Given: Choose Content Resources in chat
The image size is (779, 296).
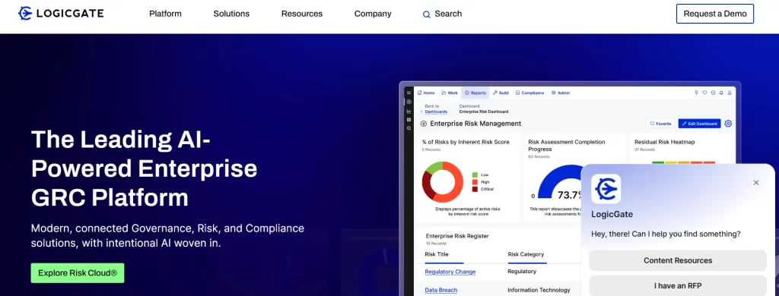Looking at the screenshot, I should click(x=678, y=260).
